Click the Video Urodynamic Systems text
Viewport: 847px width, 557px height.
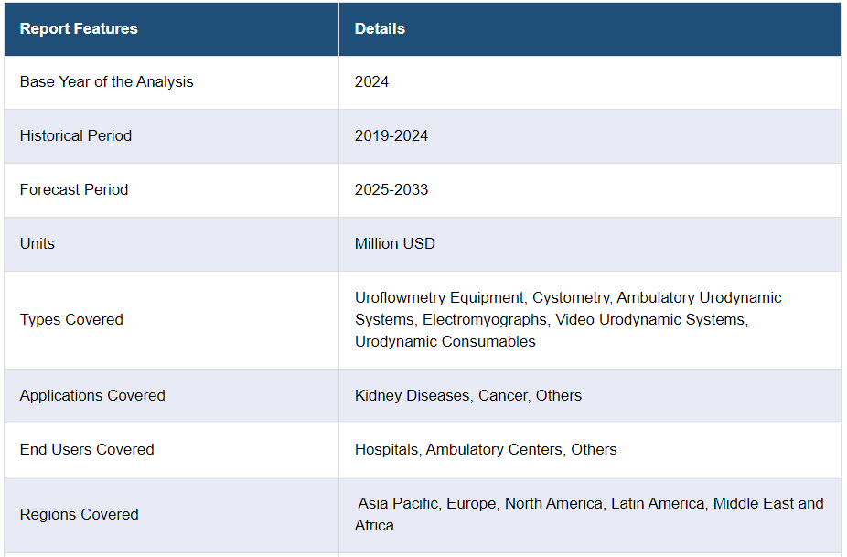coord(650,320)
